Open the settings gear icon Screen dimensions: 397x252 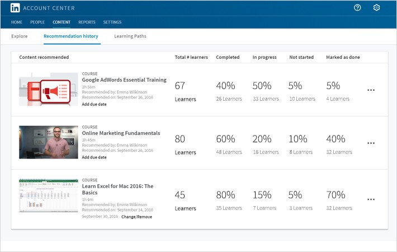click(376, 8)
